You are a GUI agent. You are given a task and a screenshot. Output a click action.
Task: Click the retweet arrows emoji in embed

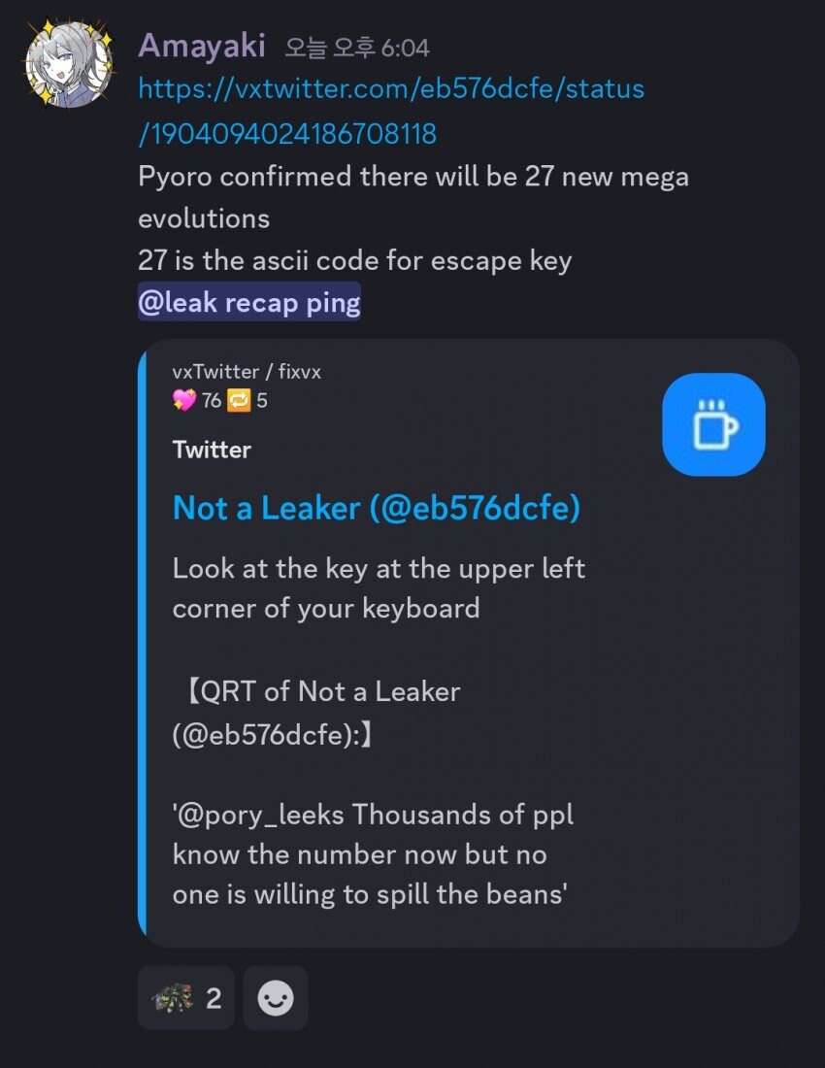[x=240, y=400]
